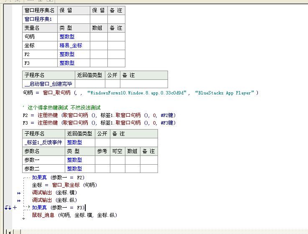Click the marker arrow beside 调试输出 (坐标.纵)
Image resolution: width=308 pixels, height=234 pixels.
click(19, 201)
